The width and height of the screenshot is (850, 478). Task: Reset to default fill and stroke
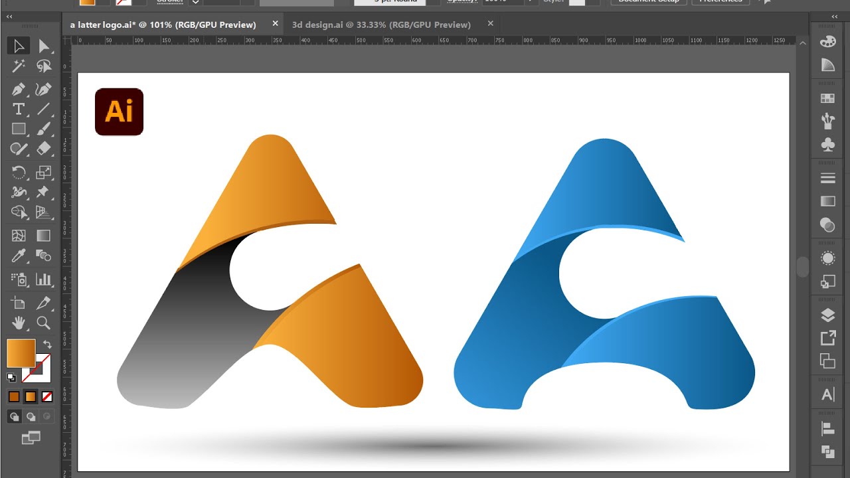pos(11,378)
